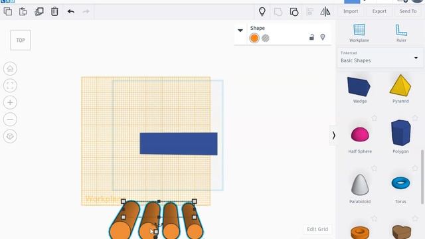This screenshot has width=425, height=239.
Task: Click the Duplicate and repeat icon
Action: point(39,11)
